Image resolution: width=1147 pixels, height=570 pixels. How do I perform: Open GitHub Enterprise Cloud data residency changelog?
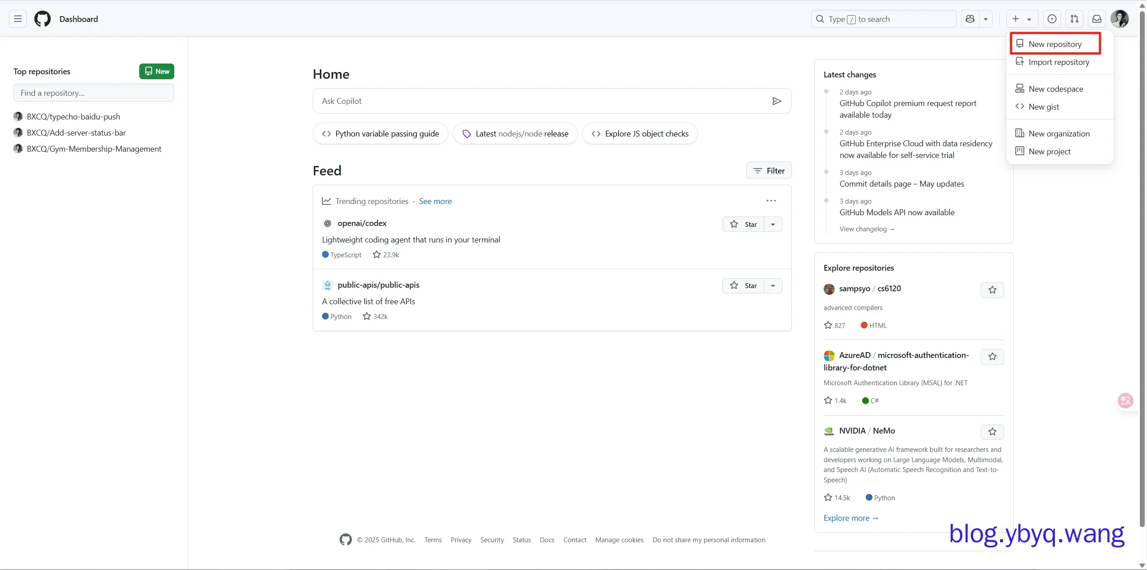click(916, 149)
